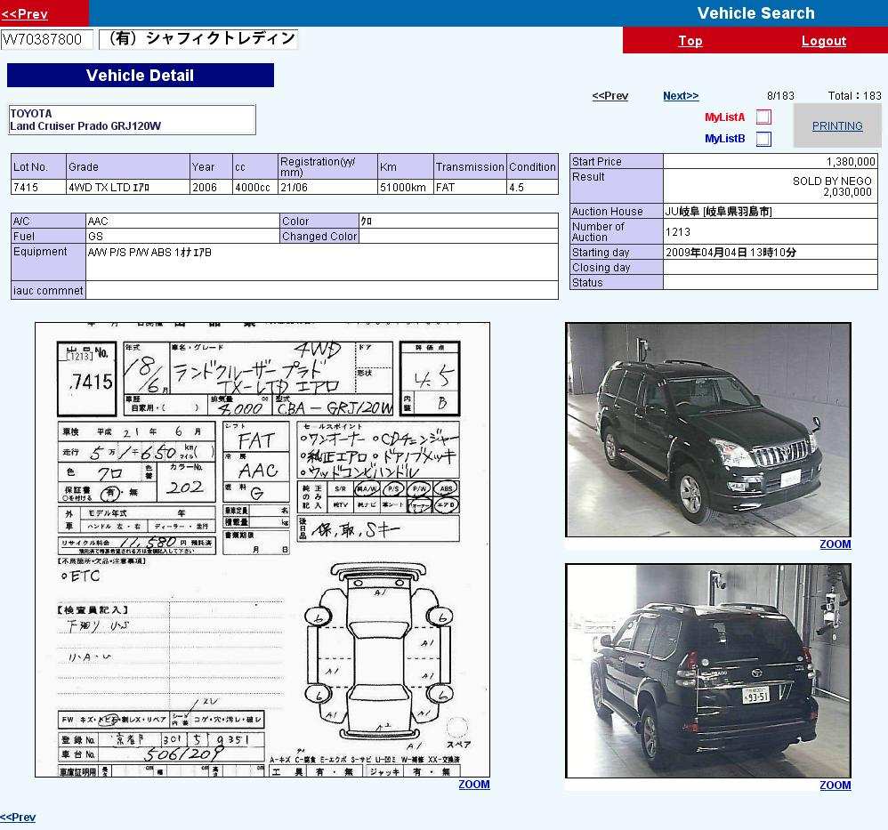Viewport: 888px width, 830px height.
Task: Click the Vehicle Detail heading
Action: tap(141, 76)
